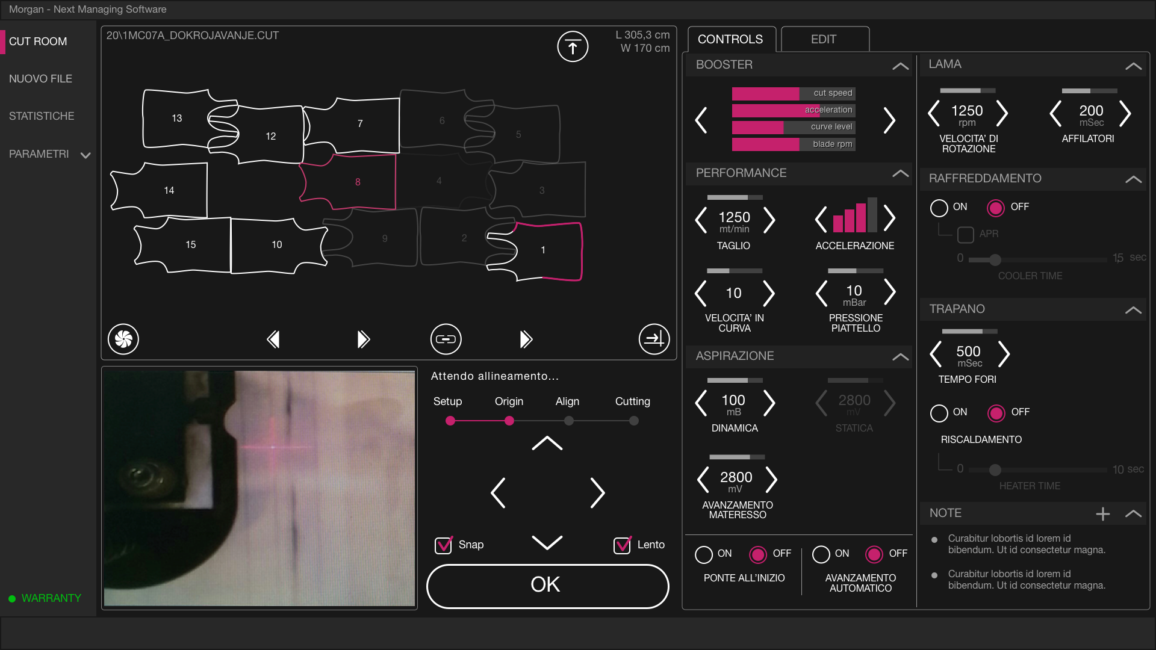Collapse the TRAPANO section
This screenshot has width=1156, height=650.
[x=1134, y=309]
